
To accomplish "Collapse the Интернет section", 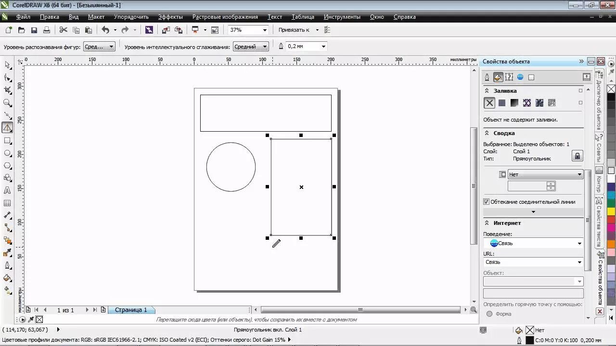I will (x=487, y=223).
